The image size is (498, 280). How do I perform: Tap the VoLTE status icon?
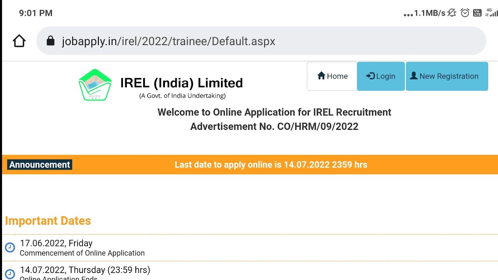[477, 13]
